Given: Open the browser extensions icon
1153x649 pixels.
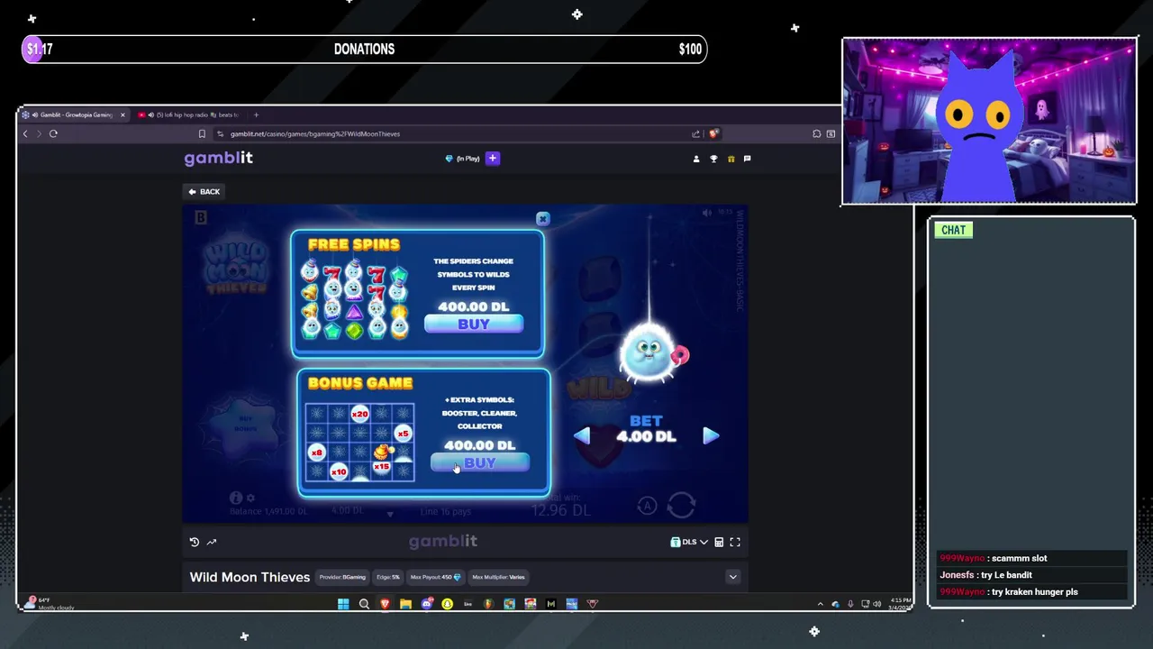Looking at the screenshot, I should [816, 133].
